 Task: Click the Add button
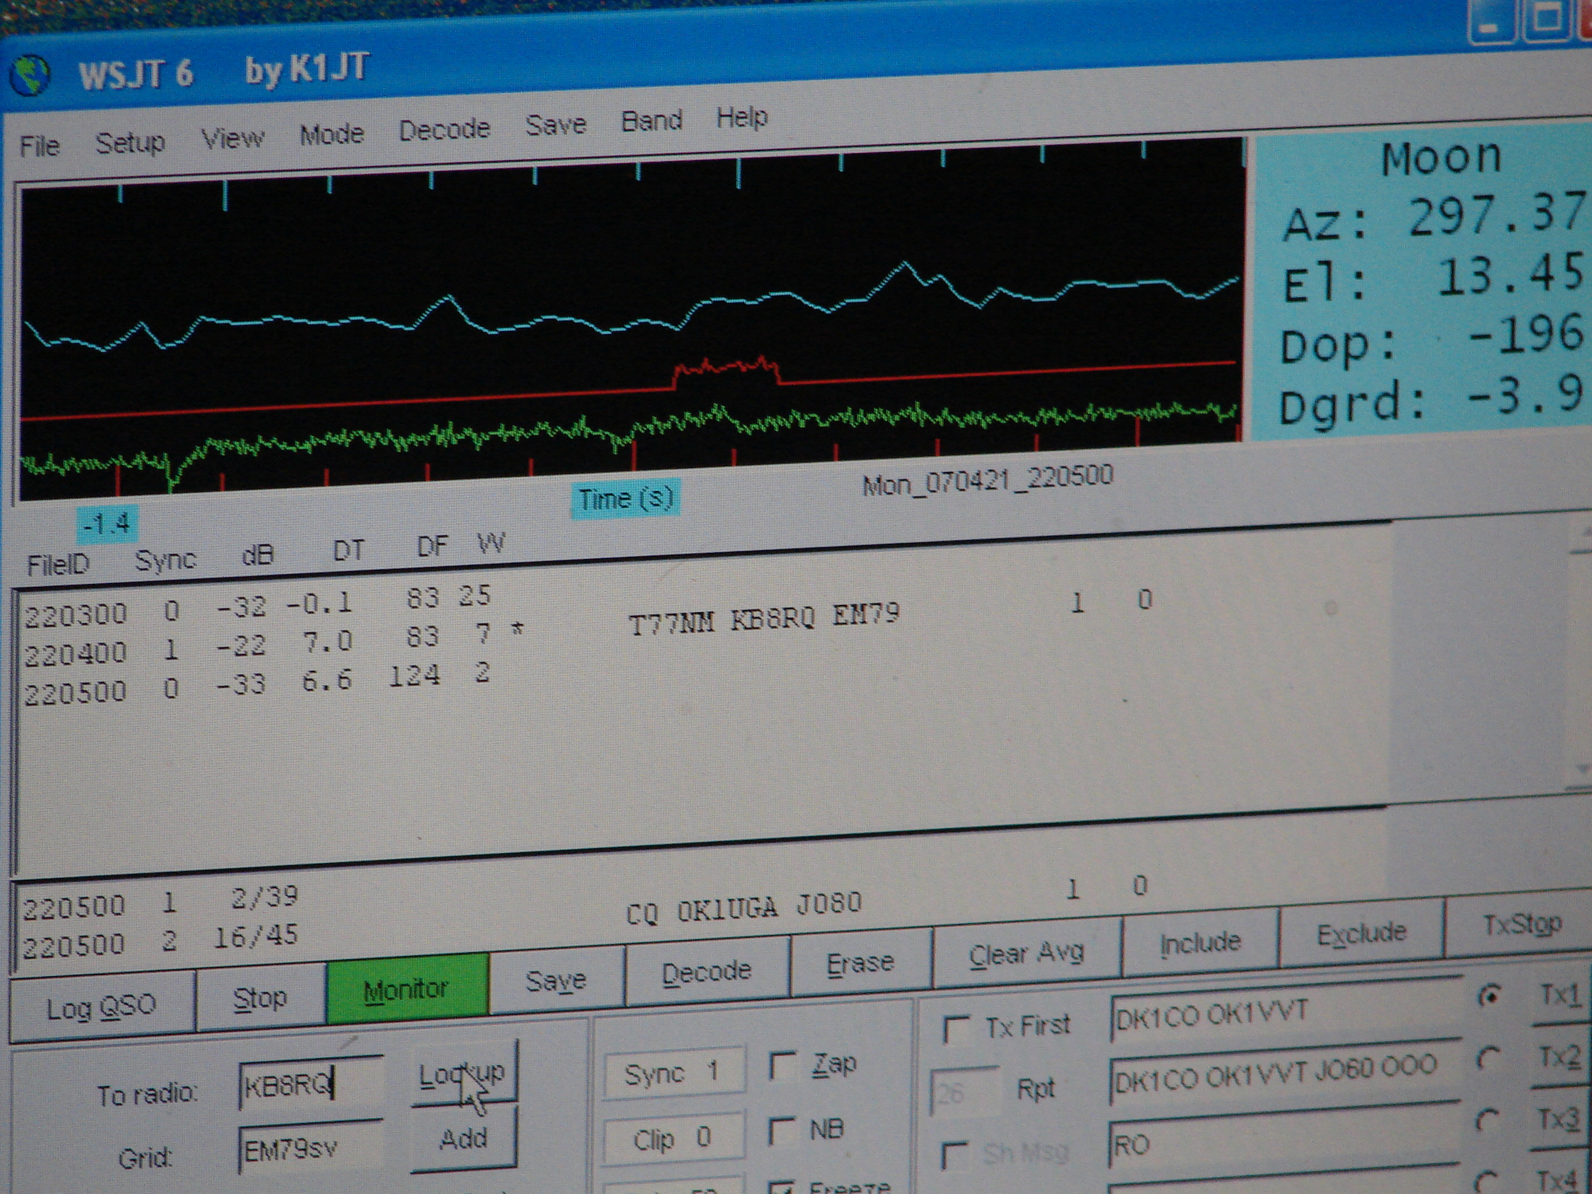(464, 1139)
